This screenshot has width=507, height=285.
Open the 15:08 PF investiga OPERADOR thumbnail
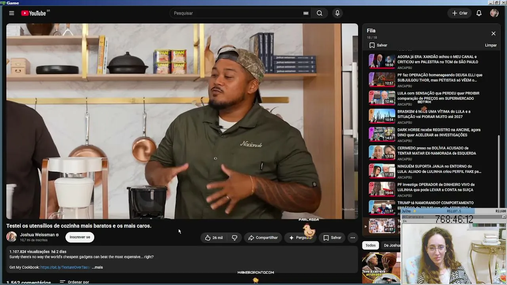[x=382, y=188]
